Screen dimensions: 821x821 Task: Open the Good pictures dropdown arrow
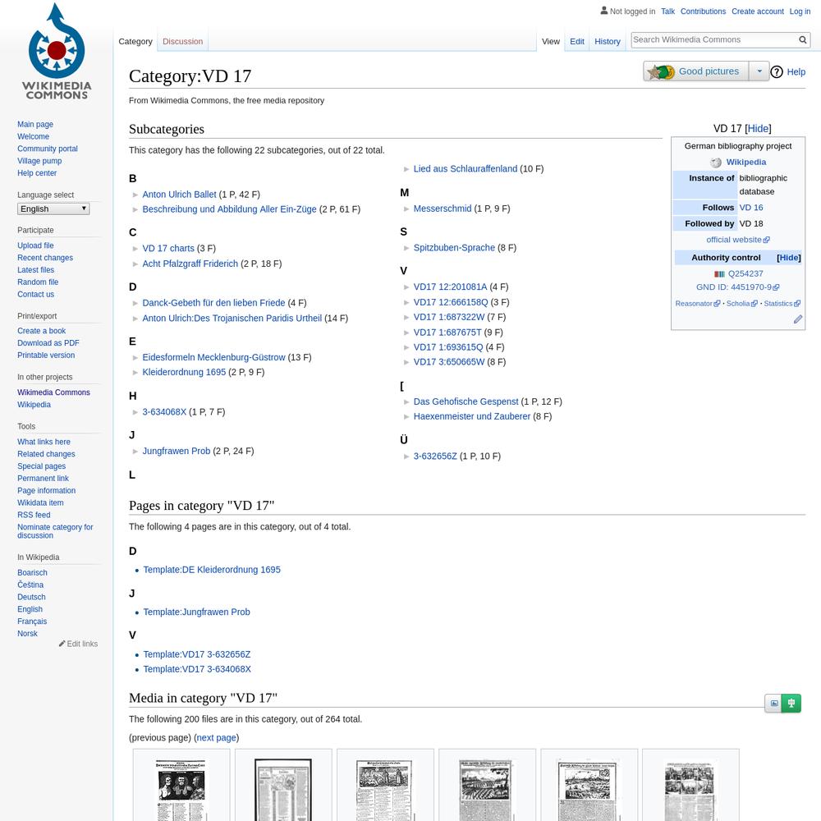(x=759, y=71)
